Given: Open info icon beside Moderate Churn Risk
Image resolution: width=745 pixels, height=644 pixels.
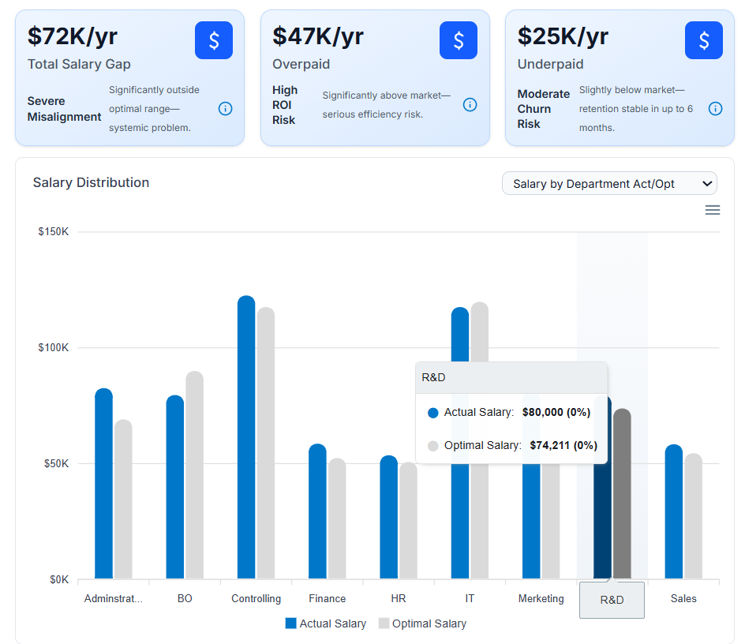Looking at the screenshot, I should click(x=716, y=109).
